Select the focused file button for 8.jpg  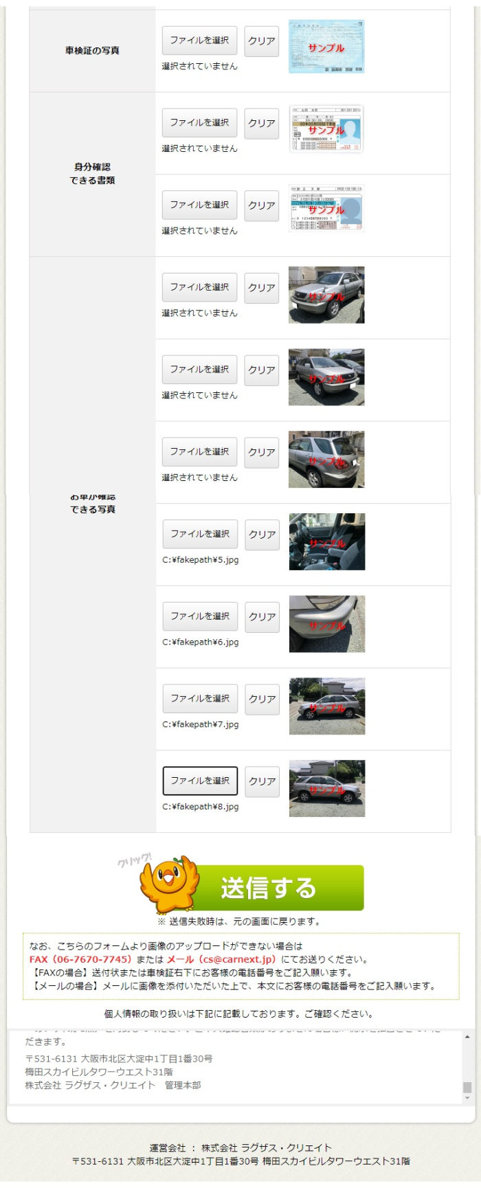tap(200, 781)
